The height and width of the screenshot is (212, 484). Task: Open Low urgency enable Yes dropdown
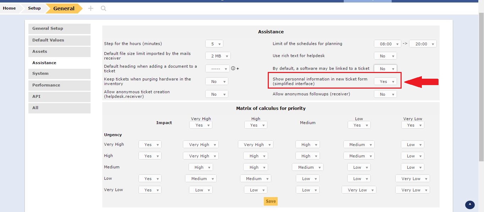(x=150, y=179)
